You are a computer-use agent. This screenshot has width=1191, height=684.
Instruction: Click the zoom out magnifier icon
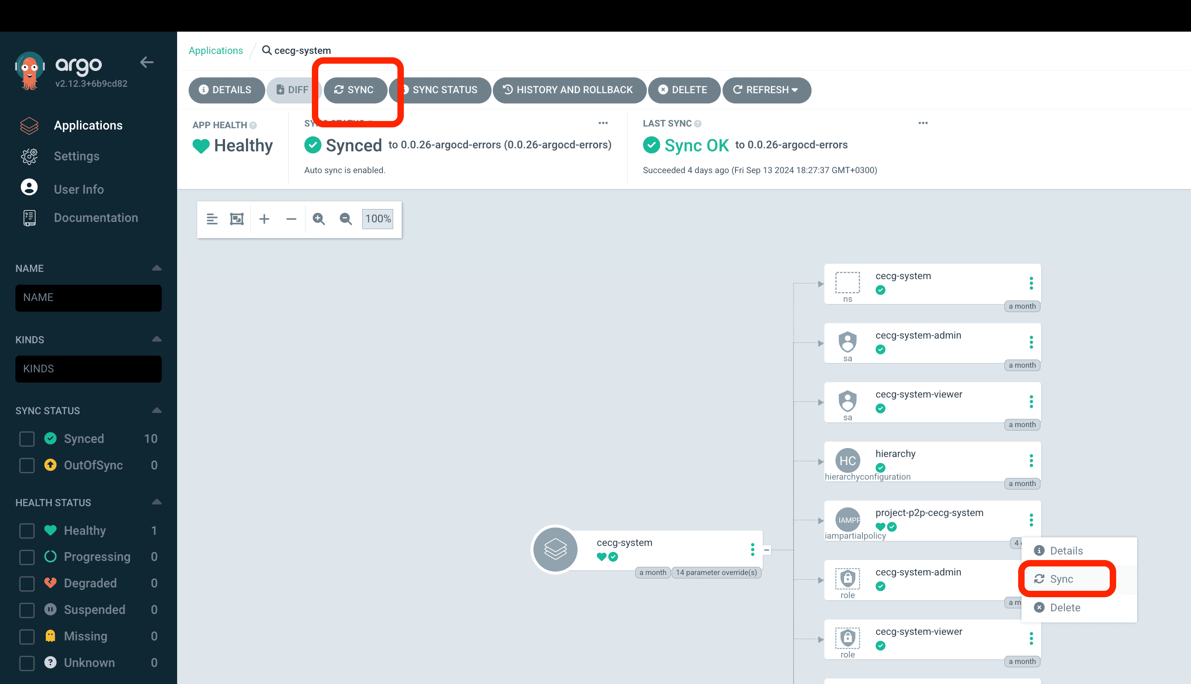pos(346,219)
